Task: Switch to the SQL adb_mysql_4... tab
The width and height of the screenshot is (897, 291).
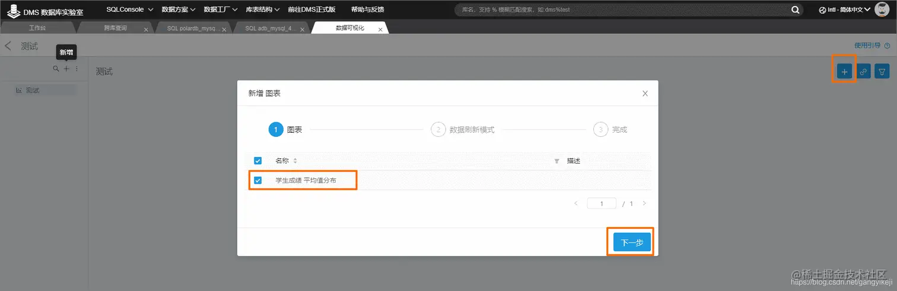Action: click(x=271, y=28)
